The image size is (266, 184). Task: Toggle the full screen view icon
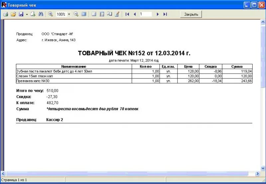pos(84,14)
